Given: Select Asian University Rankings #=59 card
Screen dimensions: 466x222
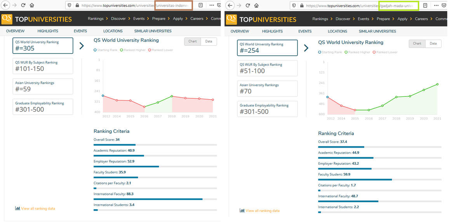Looking at the screenshot, I should [43, 86].
